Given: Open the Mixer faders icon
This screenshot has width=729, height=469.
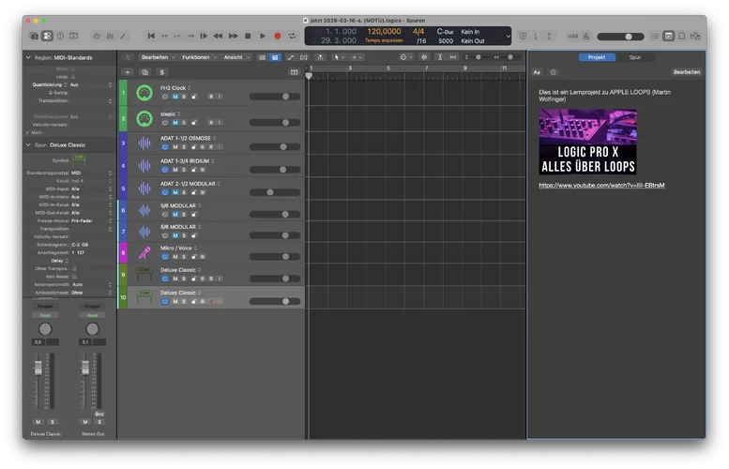Looking at the screenshot, I should (110, 36).
